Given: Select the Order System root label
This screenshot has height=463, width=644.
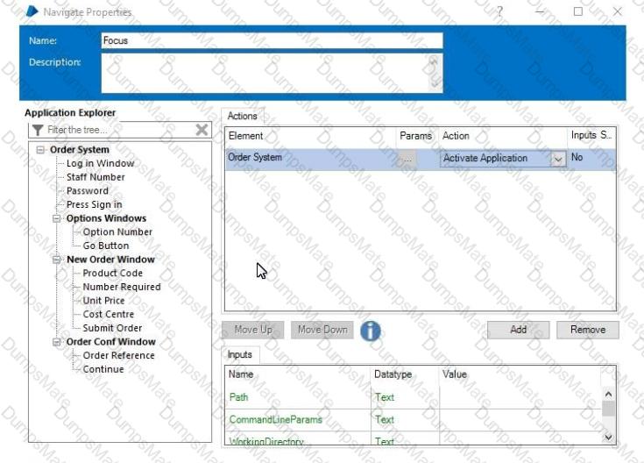Looking at the screenshot, I should pyautogui.click(x=80, y=150).
